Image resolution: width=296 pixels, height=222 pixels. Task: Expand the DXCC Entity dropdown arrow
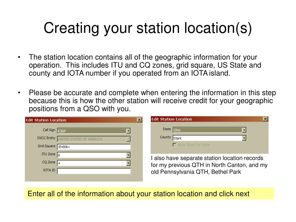[x=128, y=139]
